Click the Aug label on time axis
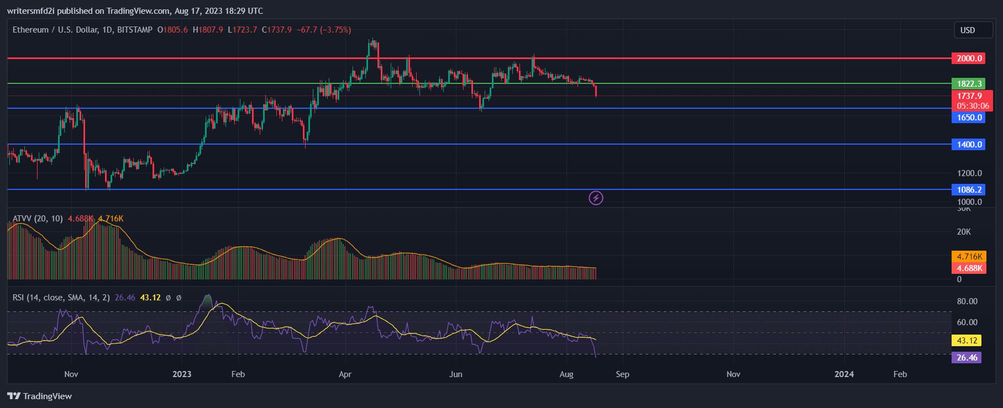Image resolution: width=1003 pixels, height=408 pixels. pyautogui.click(x=566, y=374)
